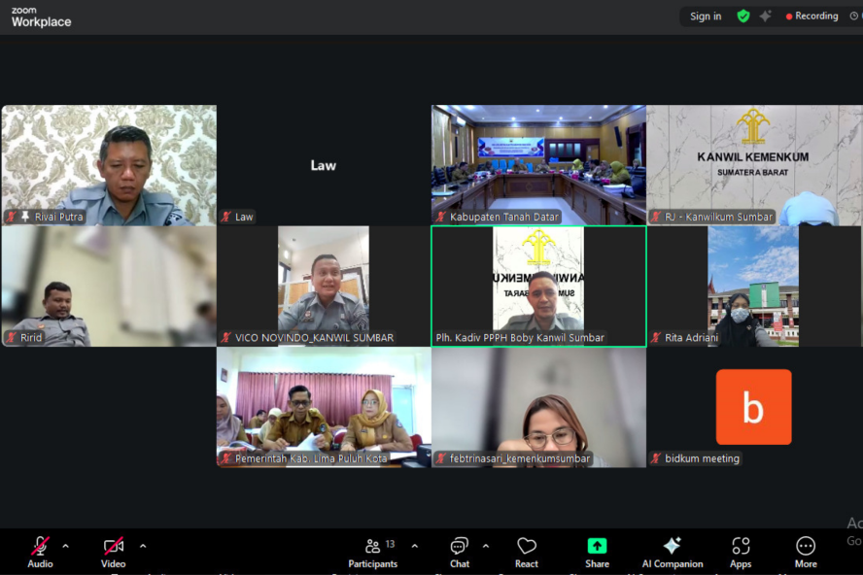The height and width of the screenshot is (575, 863).
Task: Expand video options caret next to Video
Action: tap(143, 546)
